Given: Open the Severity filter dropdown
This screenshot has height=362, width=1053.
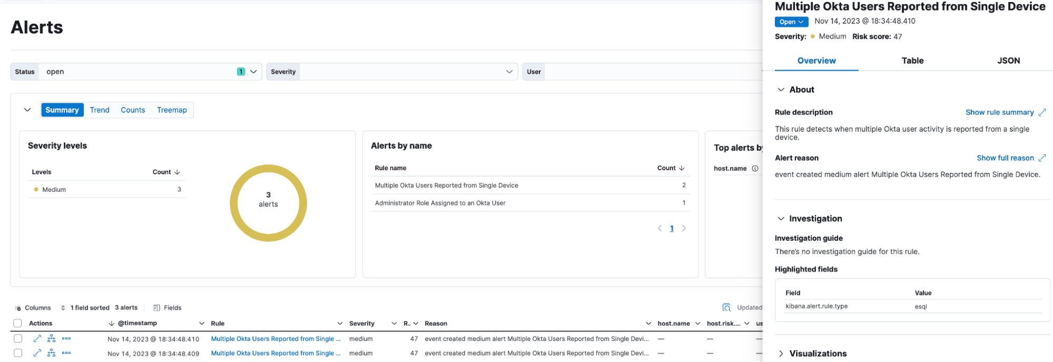Looking at the screenshot, I should pyautogui.click(x=509, y=72).
